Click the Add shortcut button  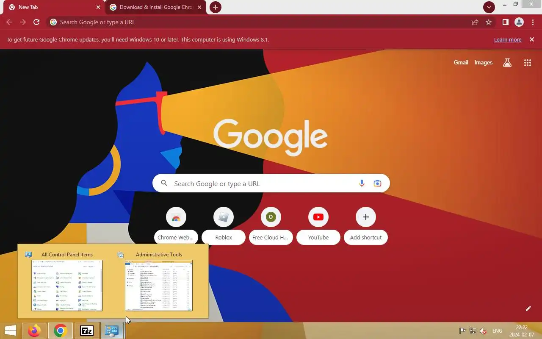pos(366,225)
